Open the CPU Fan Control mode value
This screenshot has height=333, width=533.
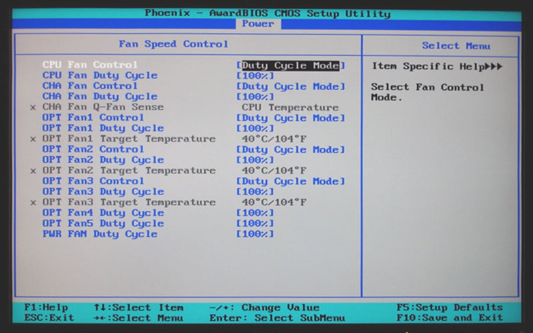coord(291,65)
